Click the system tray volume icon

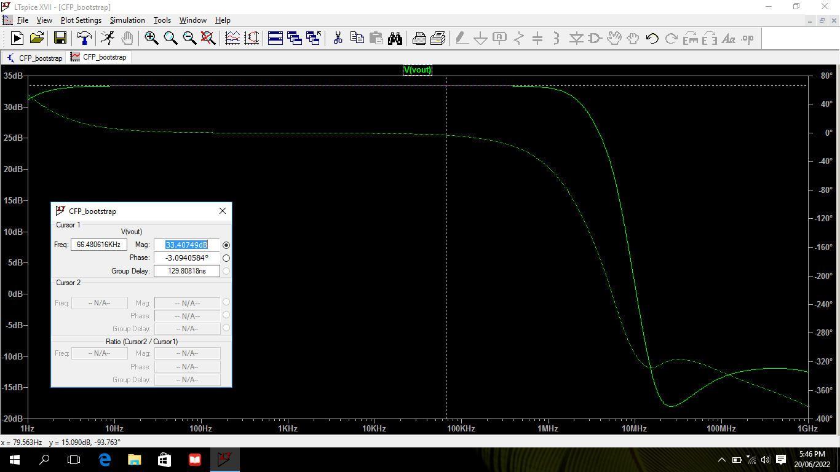[x=766, y=460]
